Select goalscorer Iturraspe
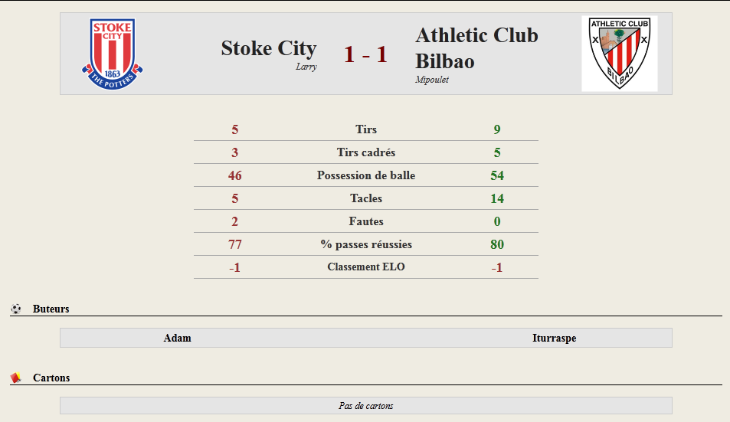 click(x=554, y=339)
